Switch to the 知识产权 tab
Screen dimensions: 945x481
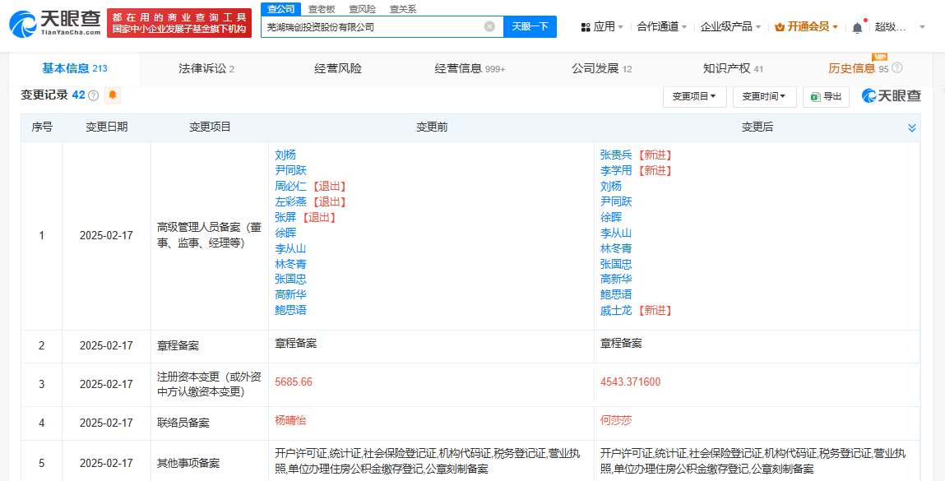tap(733, 68)
